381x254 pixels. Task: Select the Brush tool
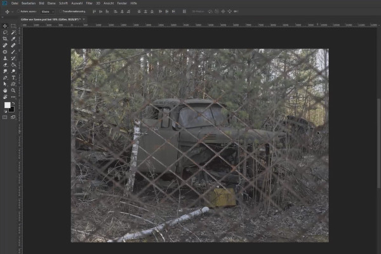click(x=13, y=52)
